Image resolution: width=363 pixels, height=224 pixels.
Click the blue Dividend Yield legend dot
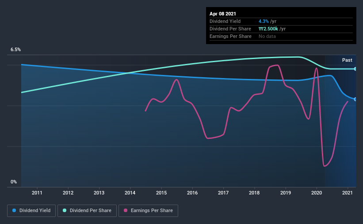[15, 211]
